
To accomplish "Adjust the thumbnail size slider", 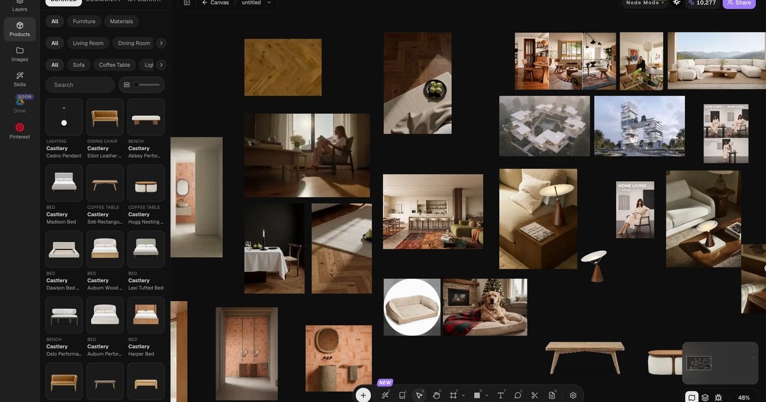I will pos(146,85).
